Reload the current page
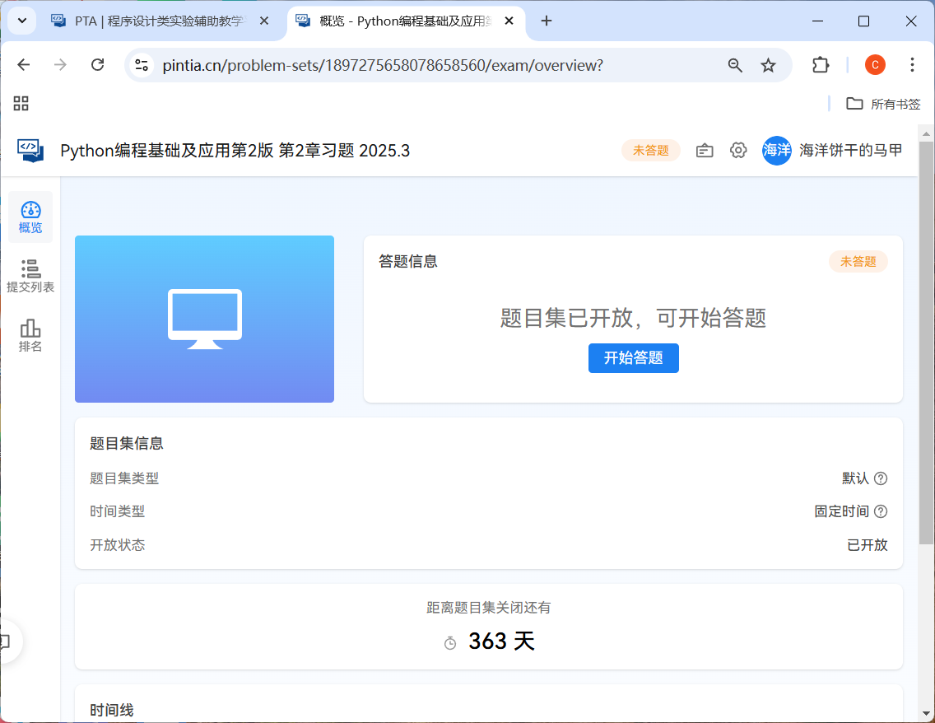This screenshot has height=723, width=935. (x=97, y=65)
